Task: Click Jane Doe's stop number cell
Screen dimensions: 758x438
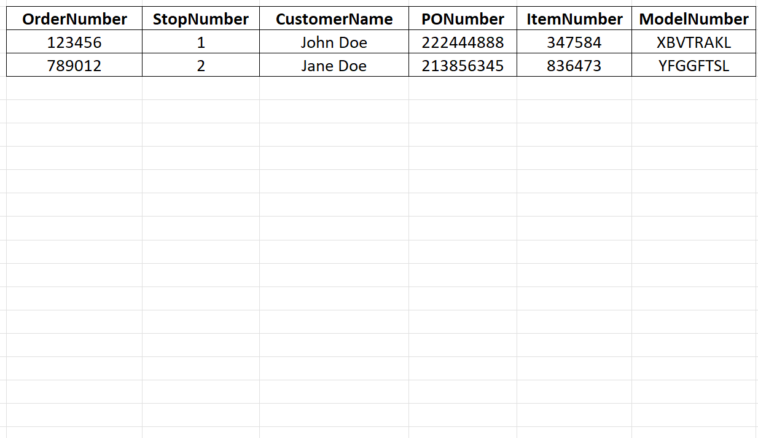Action: 201,66
